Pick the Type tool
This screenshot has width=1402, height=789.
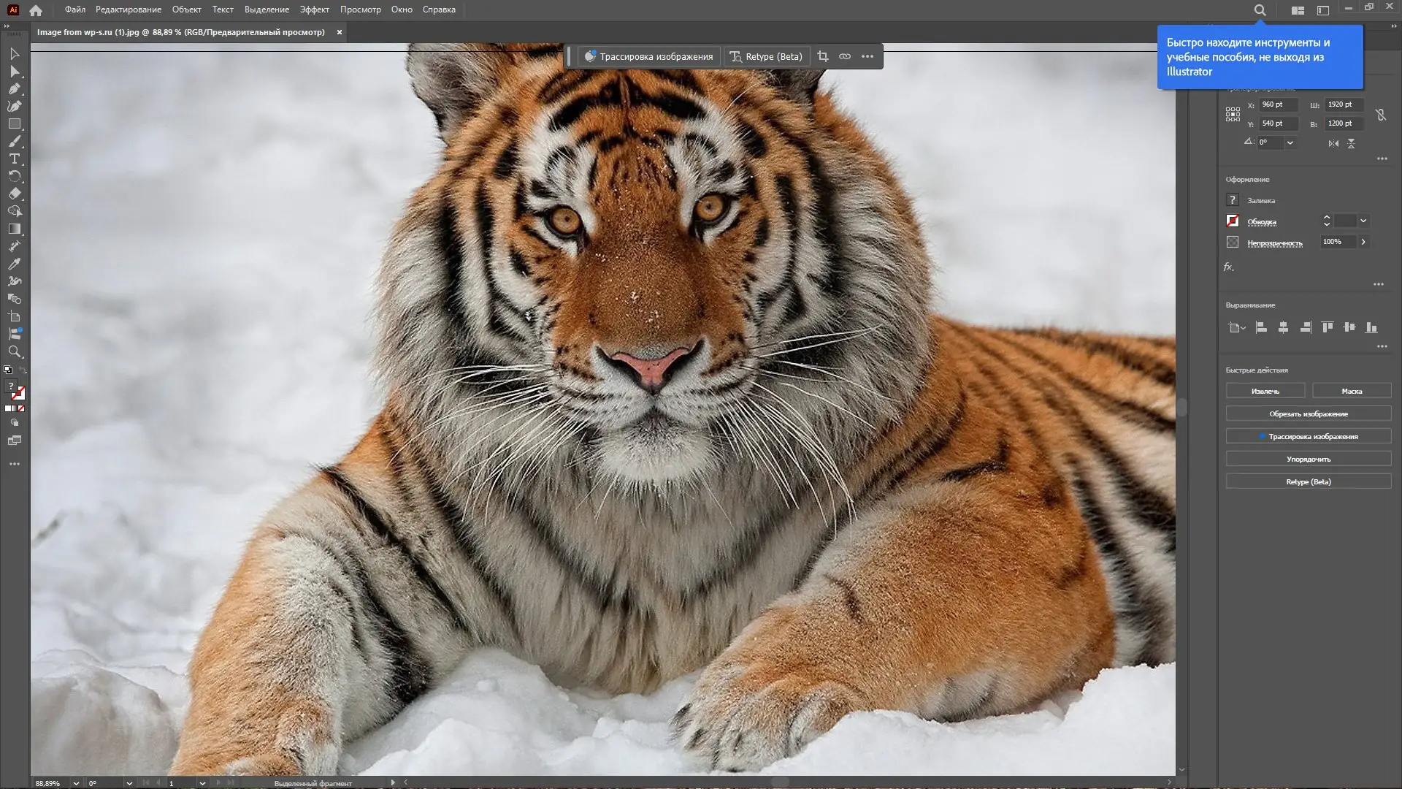pyautogui.click(x=15, y=159)
